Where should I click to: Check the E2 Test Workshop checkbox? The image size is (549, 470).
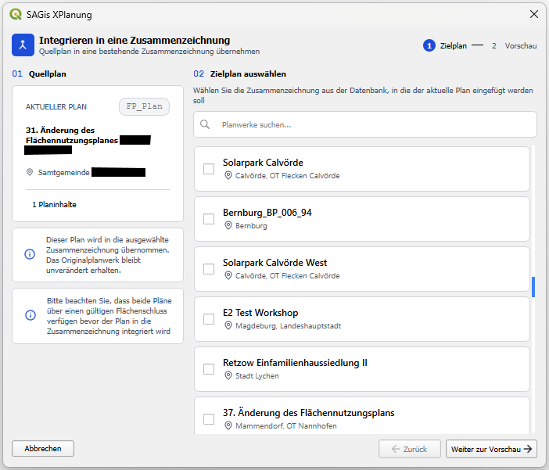[x=209, y=319]
